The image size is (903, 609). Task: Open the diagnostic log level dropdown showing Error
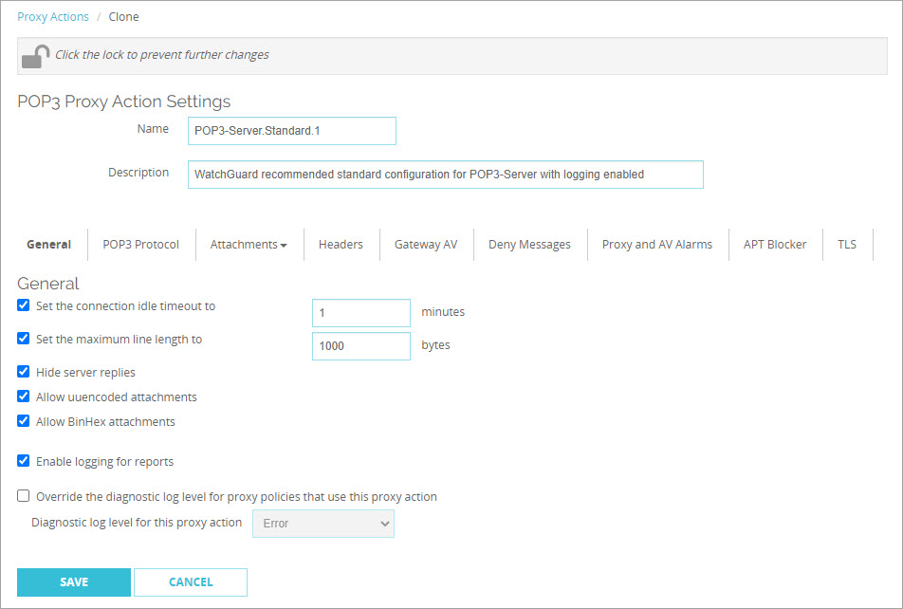point(322,523)
